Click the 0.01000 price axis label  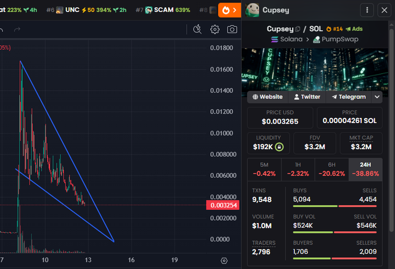click(x=222, y=133)
